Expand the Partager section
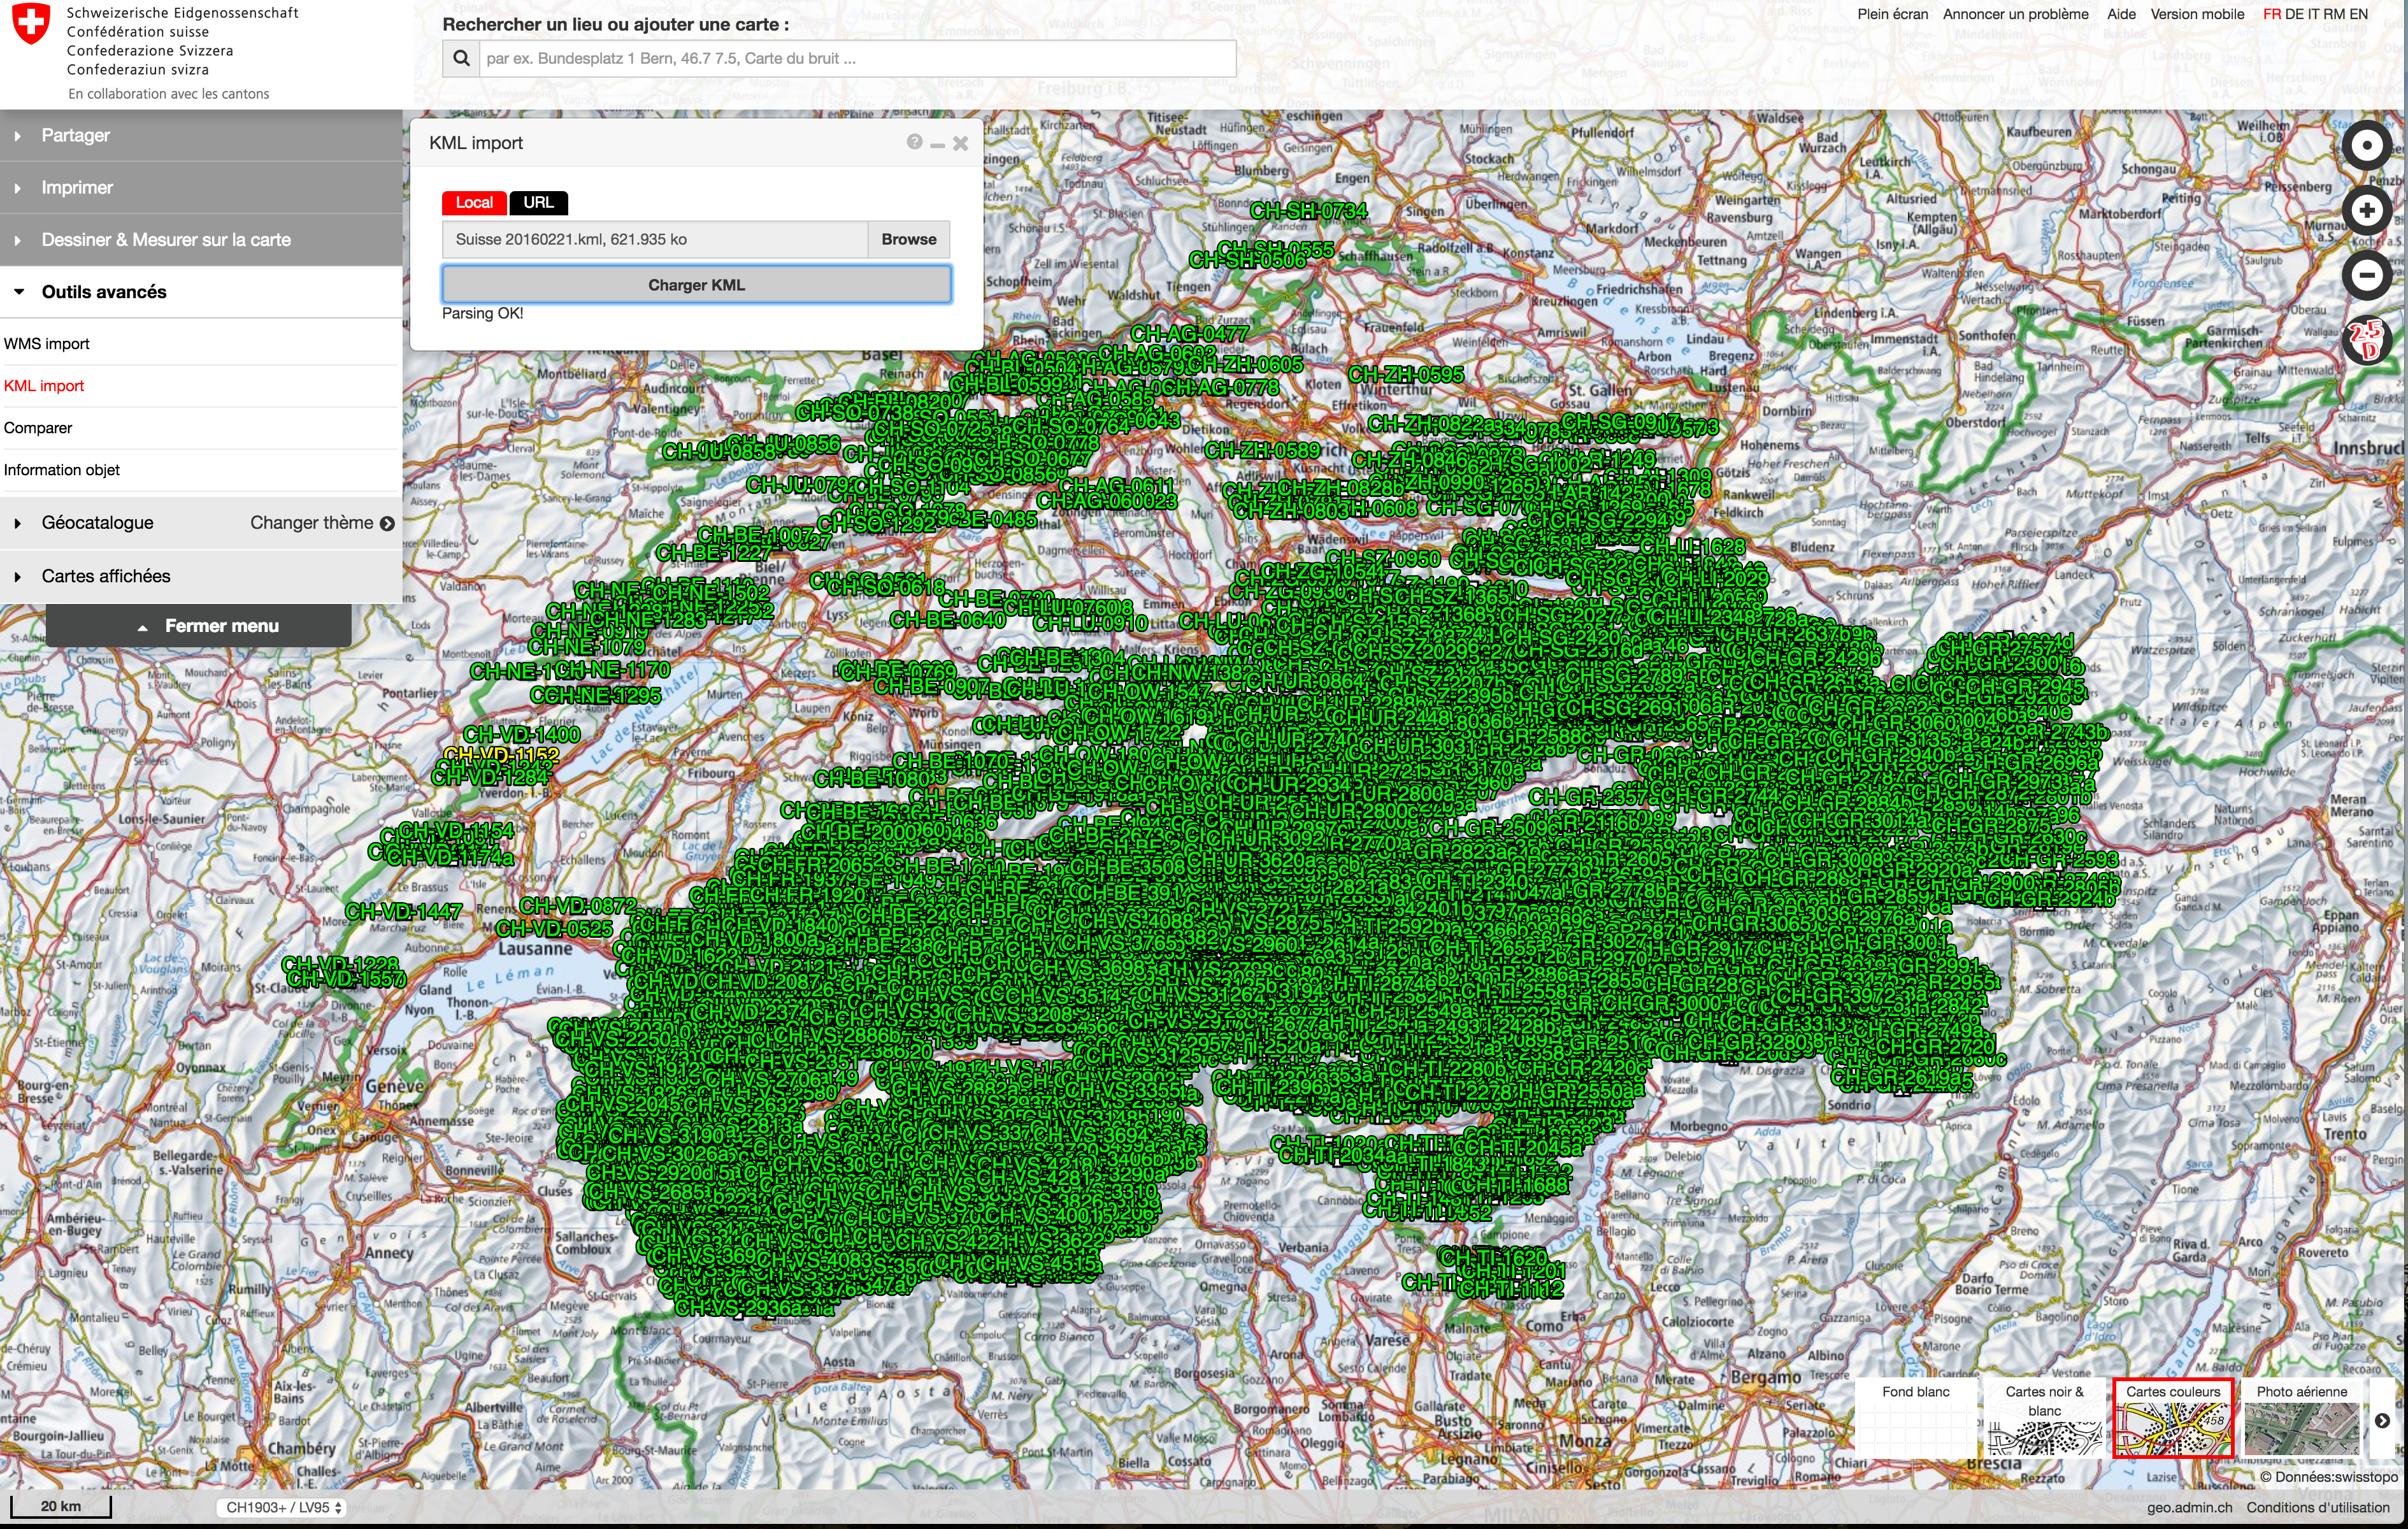Viewport: 2408px width, 1529px height. pos(75,135)
